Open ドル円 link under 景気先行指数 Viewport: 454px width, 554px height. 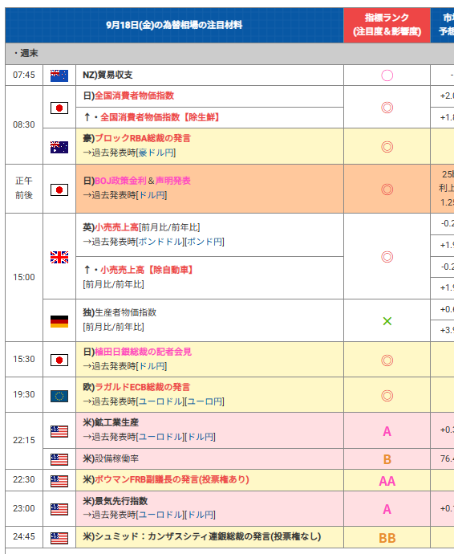(200, 515)
